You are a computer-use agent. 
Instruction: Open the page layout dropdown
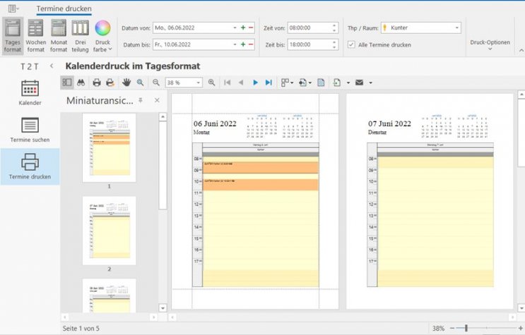[287, 83]
